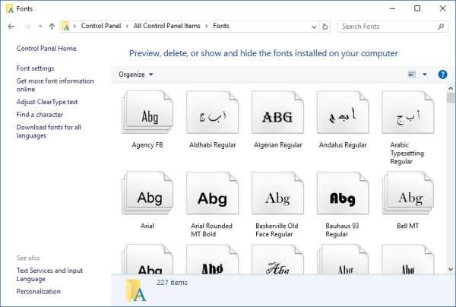
Task: Open Personalization link
Action: pos(39,291)
